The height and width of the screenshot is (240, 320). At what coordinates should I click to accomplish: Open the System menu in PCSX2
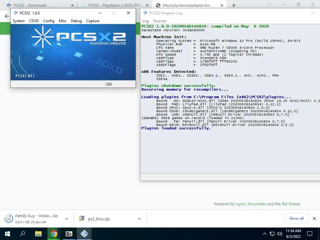18,21
